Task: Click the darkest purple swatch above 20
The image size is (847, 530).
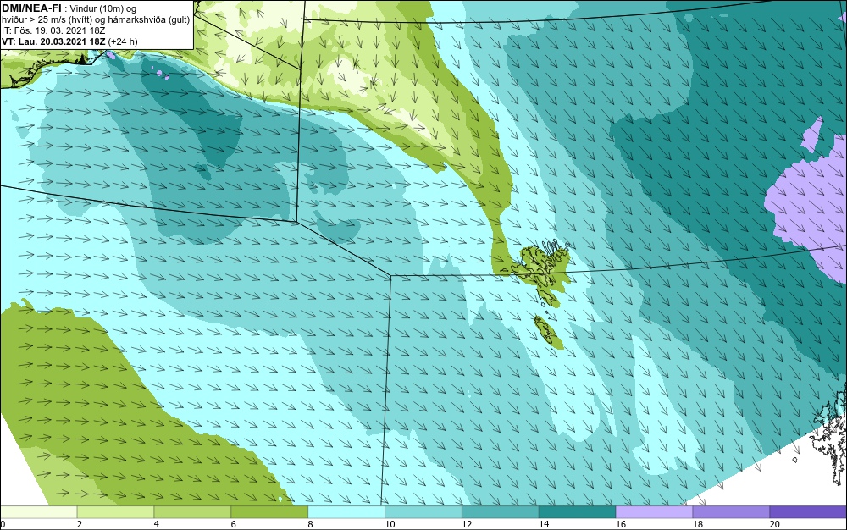Action: click(x=808, y=512)
